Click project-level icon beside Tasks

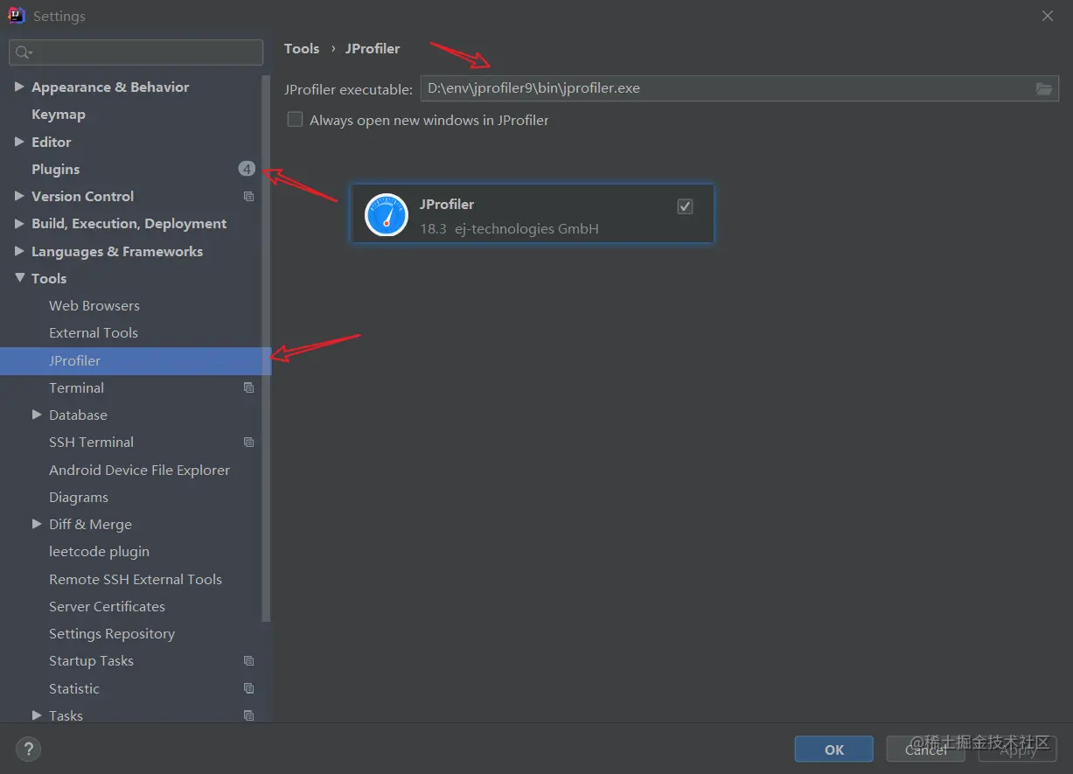248,715
